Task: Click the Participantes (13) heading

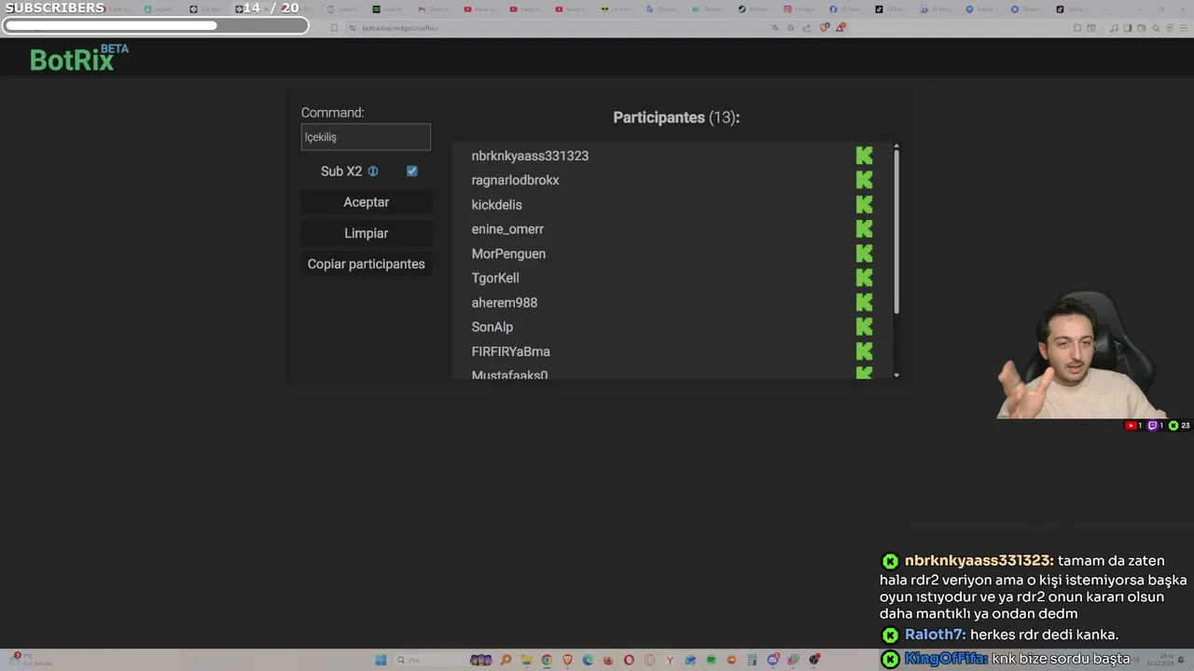Action: pyautogui.click(x=676, y=117)
